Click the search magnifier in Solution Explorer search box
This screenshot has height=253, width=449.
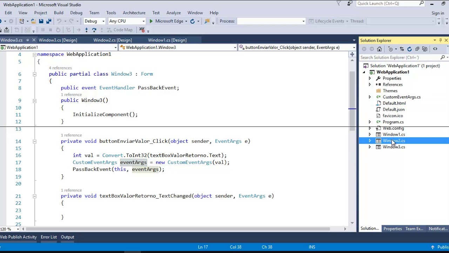click(x=443, y=57)
